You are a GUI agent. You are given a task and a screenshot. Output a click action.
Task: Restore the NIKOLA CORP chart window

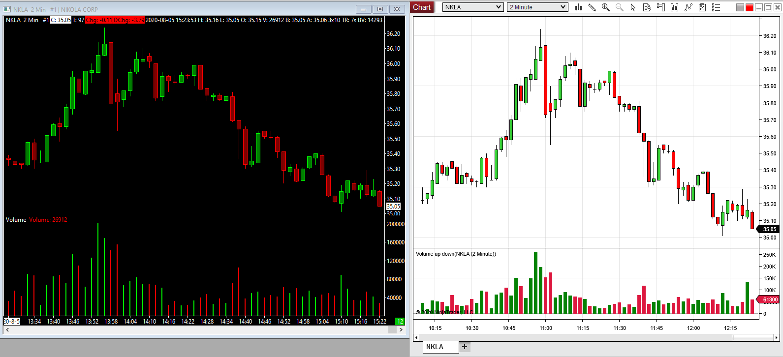click(x=380, y=9)
